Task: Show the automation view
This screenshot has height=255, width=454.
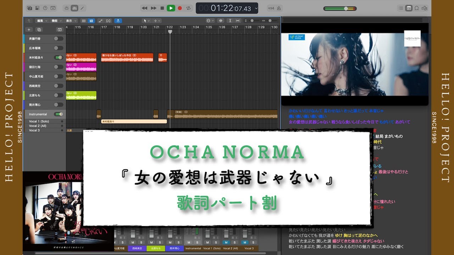Action: pos(101,21)
